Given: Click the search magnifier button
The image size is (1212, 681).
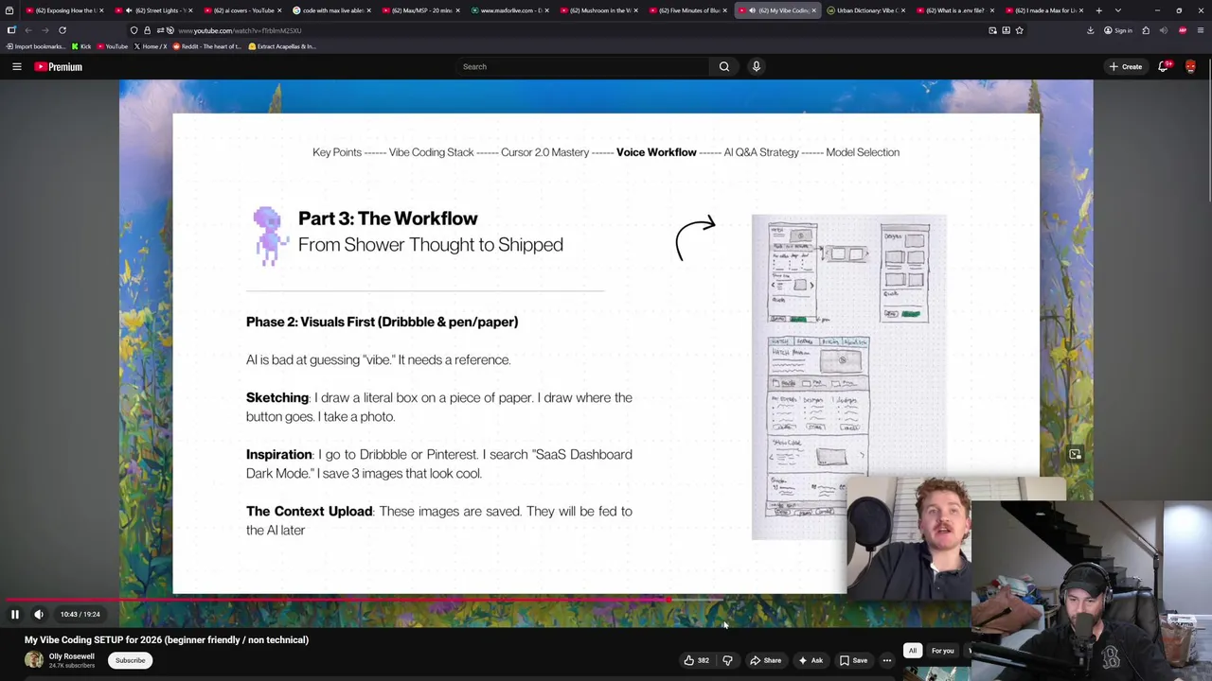Looking at the screenshot, I should click(x=724, y=66).
